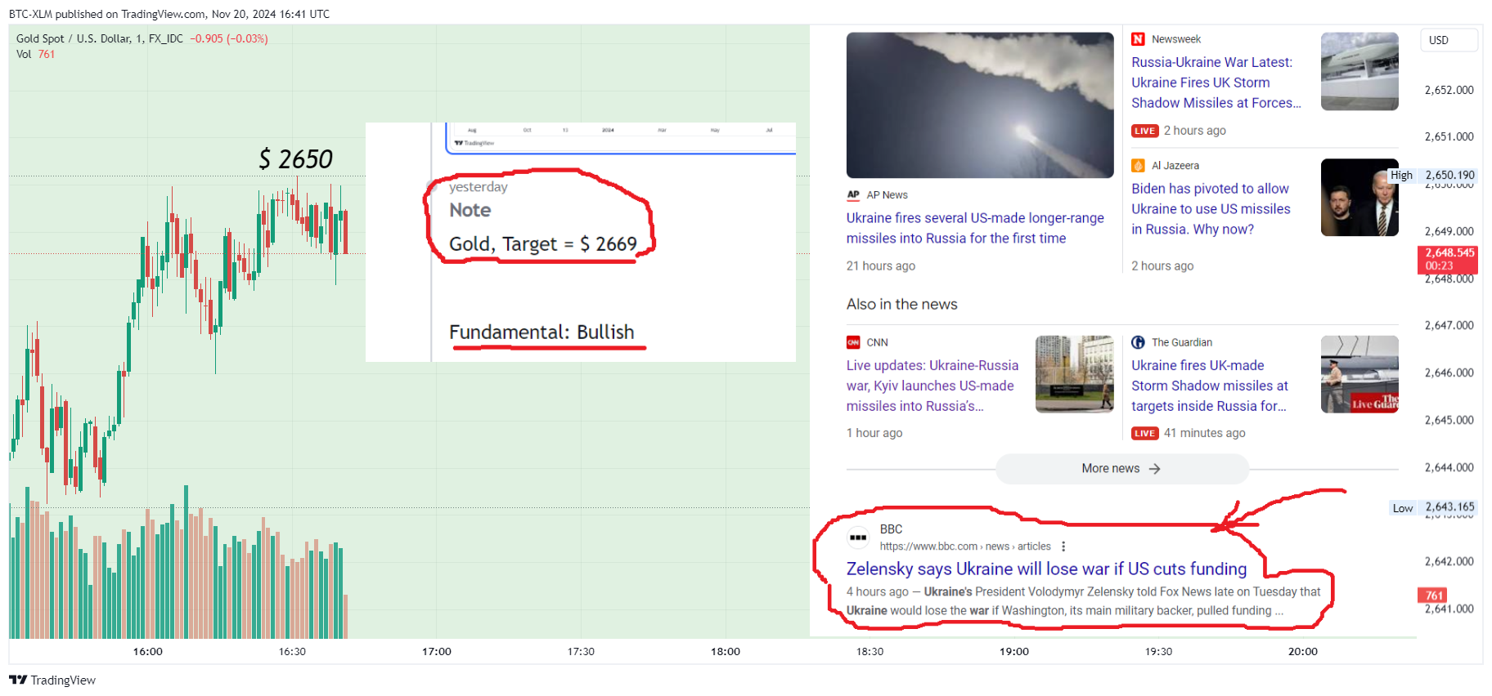Image resolution: width=1492 pixels, height=696 pixels.
Task: Open CNN Live updates Ukraine-Russia article
Action: 932,386
